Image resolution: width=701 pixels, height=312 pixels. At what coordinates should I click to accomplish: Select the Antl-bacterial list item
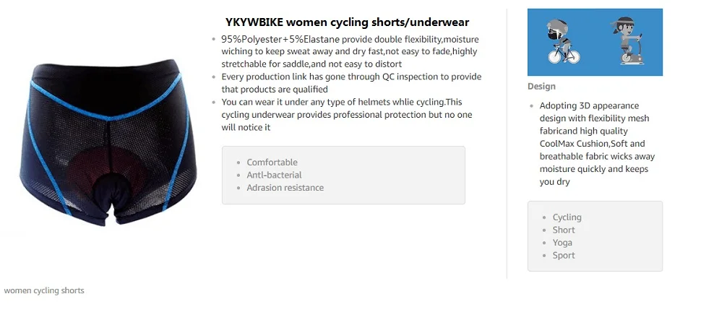(x=274, y=175)
